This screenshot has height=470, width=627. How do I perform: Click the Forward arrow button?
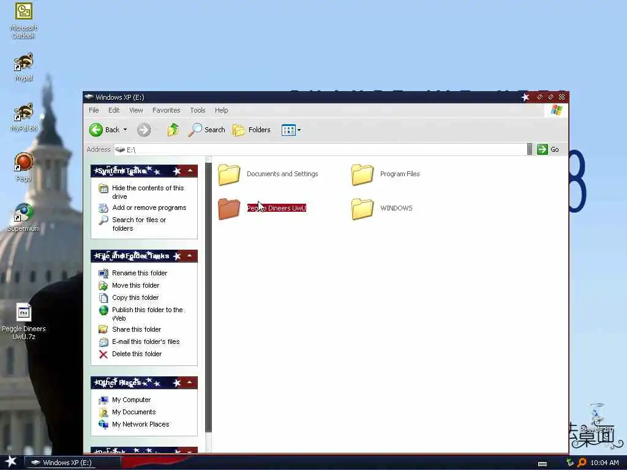point(144,130)
